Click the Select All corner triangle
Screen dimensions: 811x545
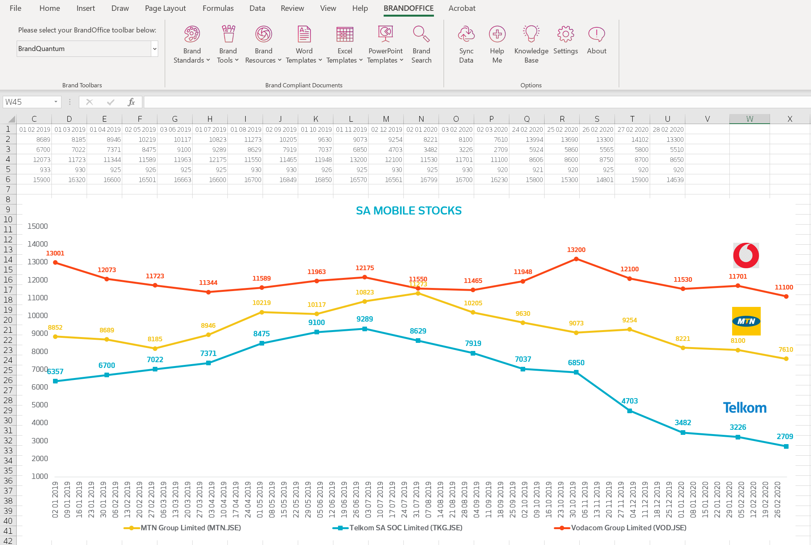(12, 119)
